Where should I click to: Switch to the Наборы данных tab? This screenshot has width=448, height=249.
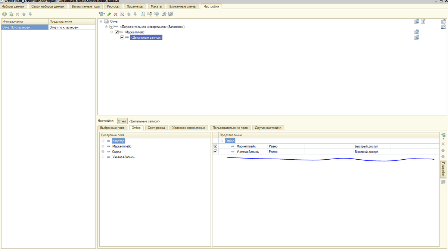pyautogui.click(x=13, y=7)
